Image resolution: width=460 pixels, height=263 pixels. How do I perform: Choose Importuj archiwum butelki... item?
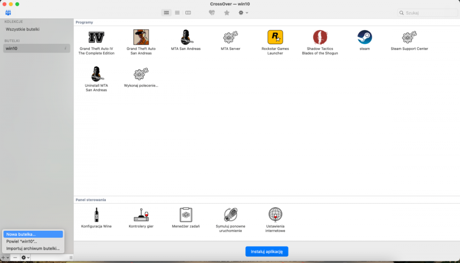pyautogui.click(x=33, y=248)
